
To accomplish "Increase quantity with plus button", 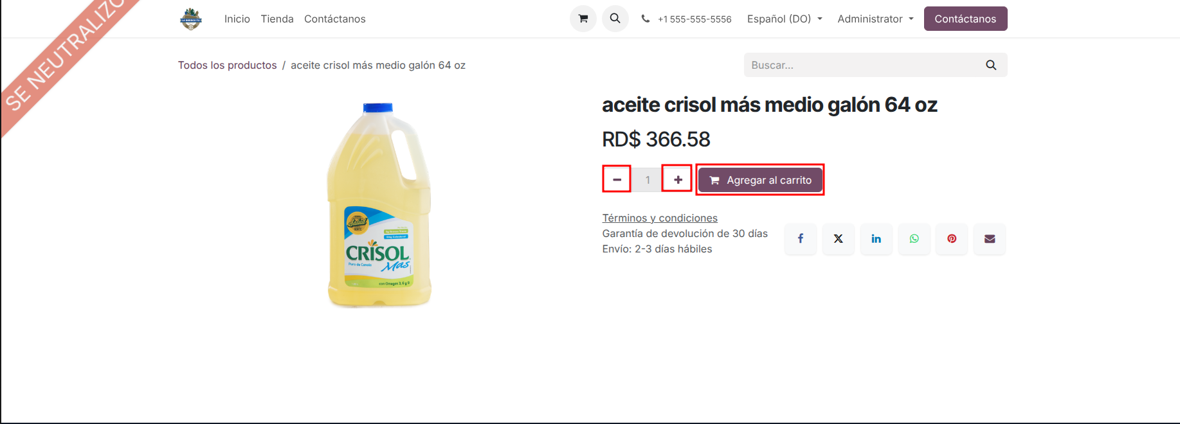I will (678, 179).
